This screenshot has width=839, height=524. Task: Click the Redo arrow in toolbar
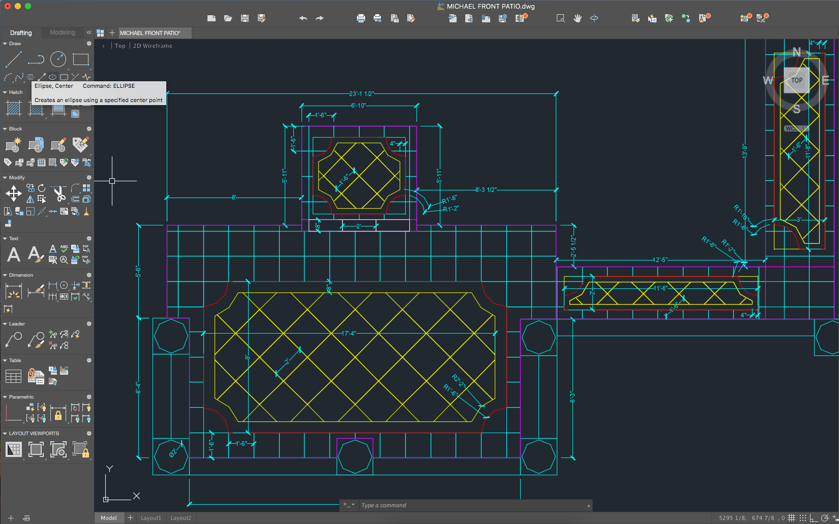pos(320,18)
